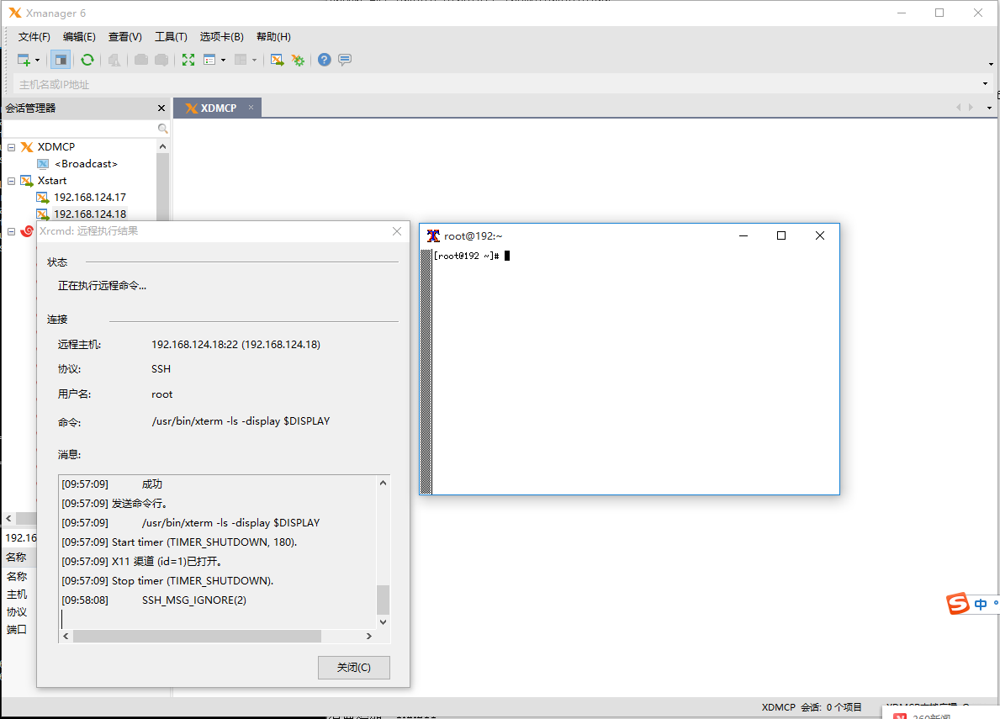Viewport: 1000px width, 719px height.
Task: Click the session manager search box
Action: [x=80, y=128]
